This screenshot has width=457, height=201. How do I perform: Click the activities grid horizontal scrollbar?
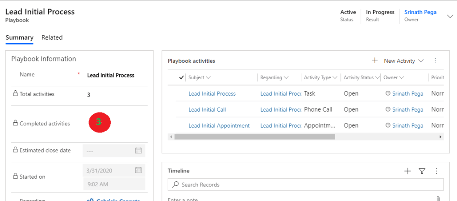(254, 137)
